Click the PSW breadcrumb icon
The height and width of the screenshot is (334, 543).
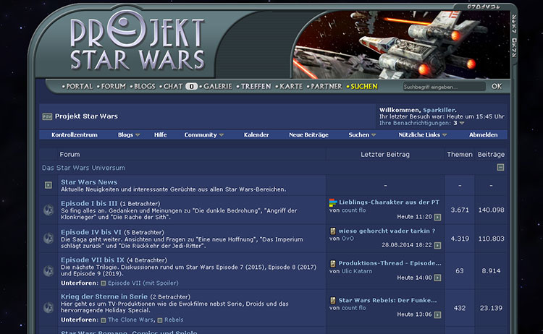[47, 116]
